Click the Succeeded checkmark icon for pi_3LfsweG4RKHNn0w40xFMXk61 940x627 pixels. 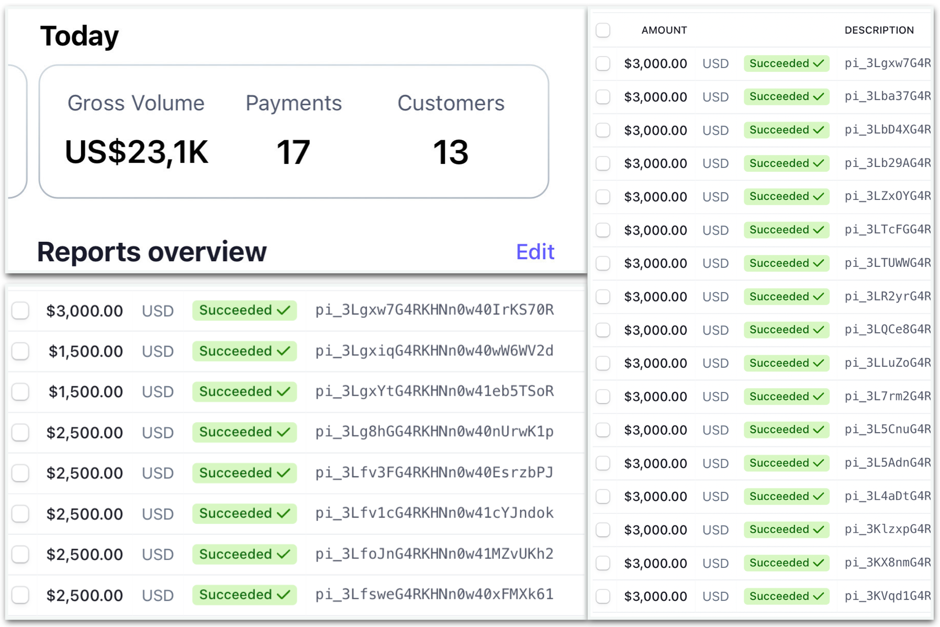284,595
